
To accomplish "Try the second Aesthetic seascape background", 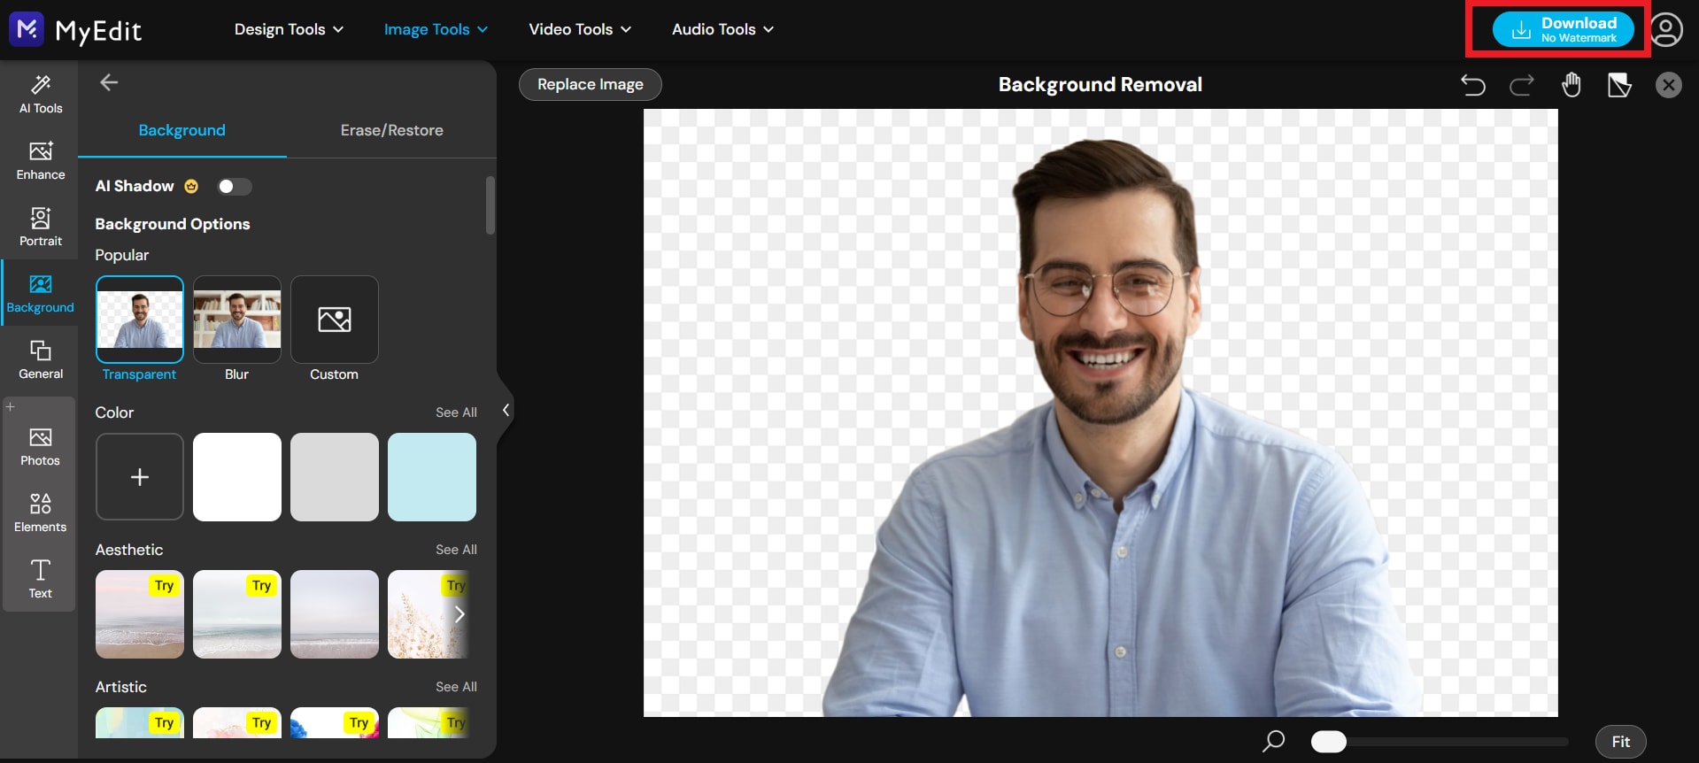I will point(237,614).
